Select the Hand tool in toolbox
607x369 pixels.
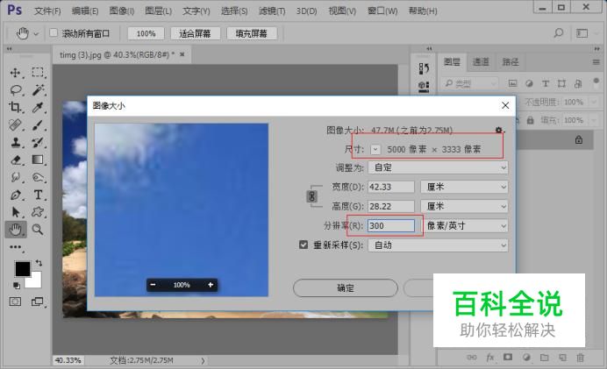pyautogui.click(x=16, y=230)
